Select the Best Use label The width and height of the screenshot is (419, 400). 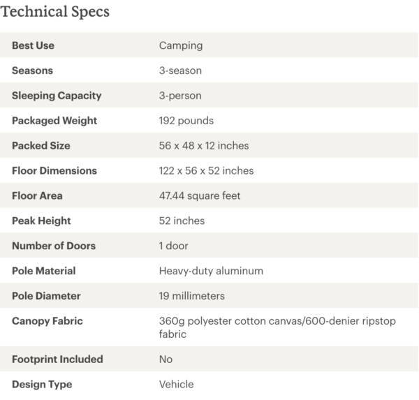tap(33, 45)
